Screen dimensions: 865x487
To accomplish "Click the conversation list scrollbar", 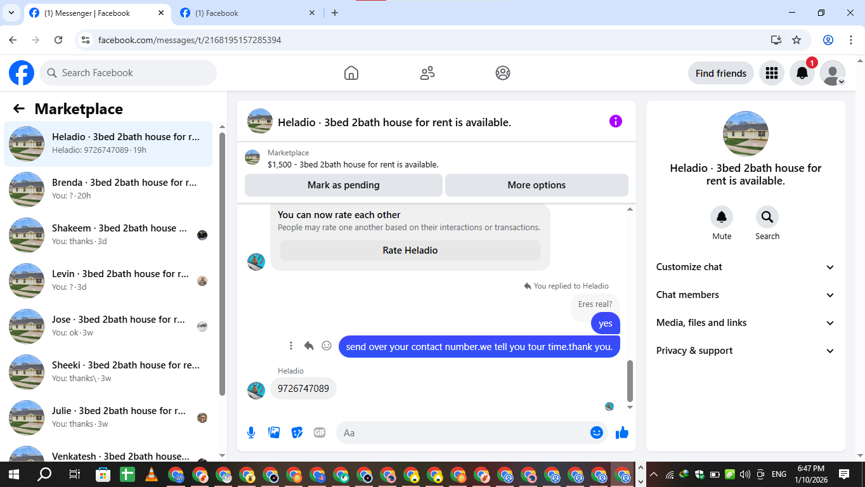I will [222, 264].
